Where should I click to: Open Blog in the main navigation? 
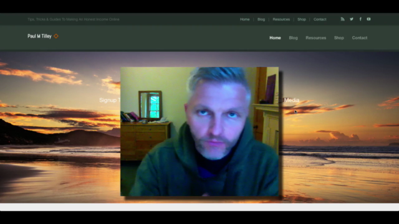coord(293,38)
